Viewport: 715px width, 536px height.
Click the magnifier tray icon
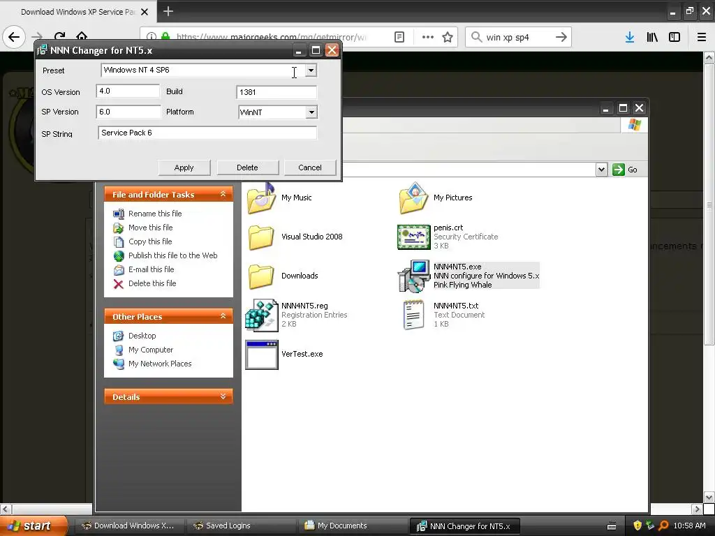pyautogui.click(x=664, y=526)
